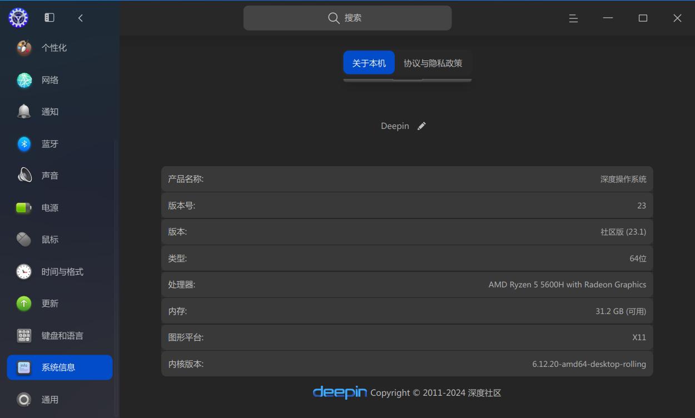Click the 深度操作系统 value
This screenshot has height=418, width=695.
623,179
